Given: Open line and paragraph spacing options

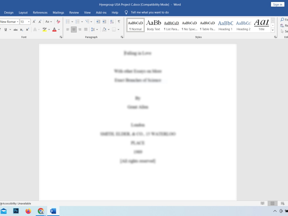Looking at the screenshot, I should 93,29.
